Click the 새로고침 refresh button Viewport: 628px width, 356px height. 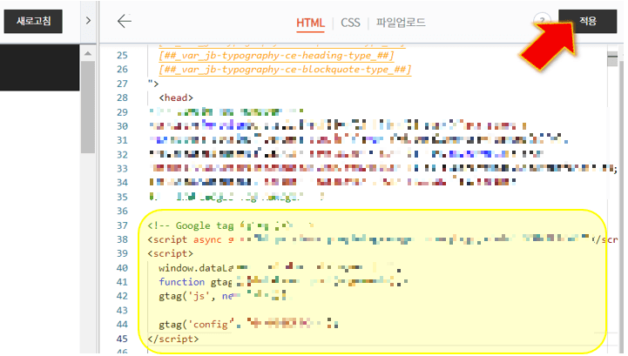point(33,21)
